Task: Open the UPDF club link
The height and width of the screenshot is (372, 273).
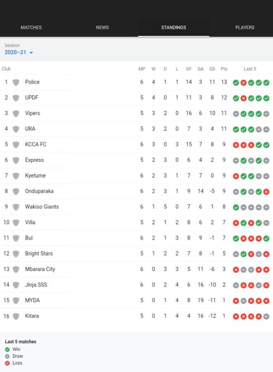Action: pyautogui.click(x=31, y=98)
